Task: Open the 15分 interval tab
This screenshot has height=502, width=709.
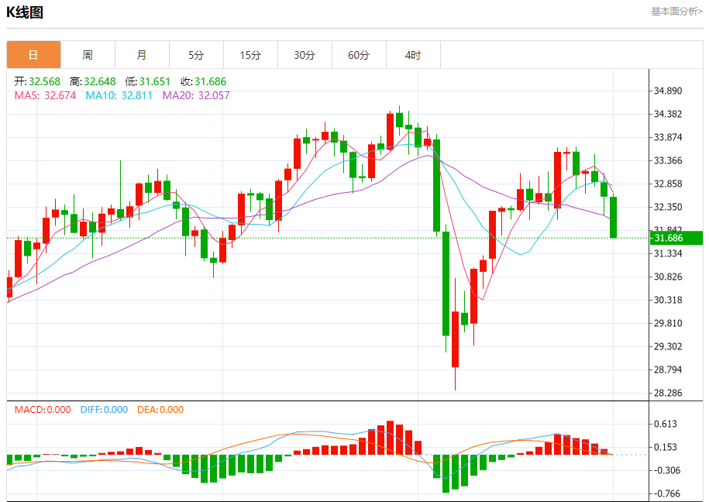Action: (x=250, y=55)
